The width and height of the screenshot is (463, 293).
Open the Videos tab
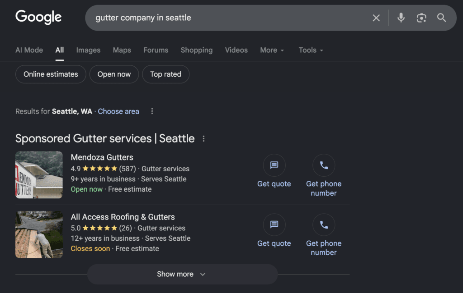click(236, 50)
